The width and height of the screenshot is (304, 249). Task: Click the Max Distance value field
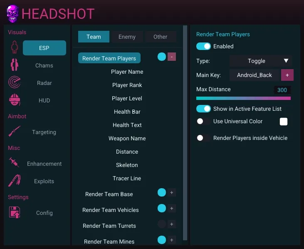click(282, 90)
